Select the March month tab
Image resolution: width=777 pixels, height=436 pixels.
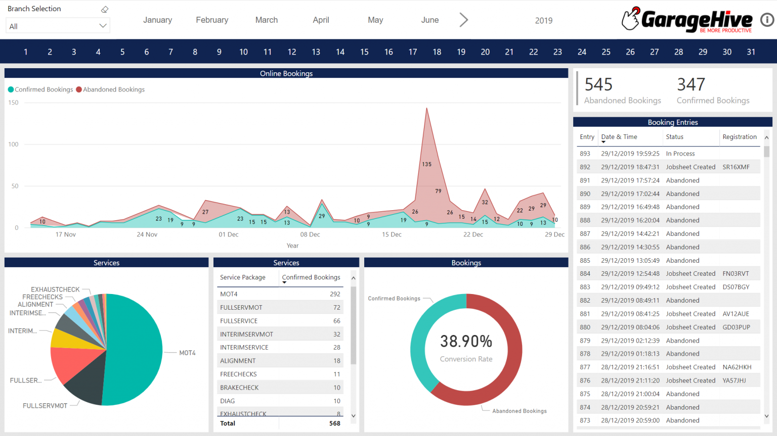pos(266,20)
